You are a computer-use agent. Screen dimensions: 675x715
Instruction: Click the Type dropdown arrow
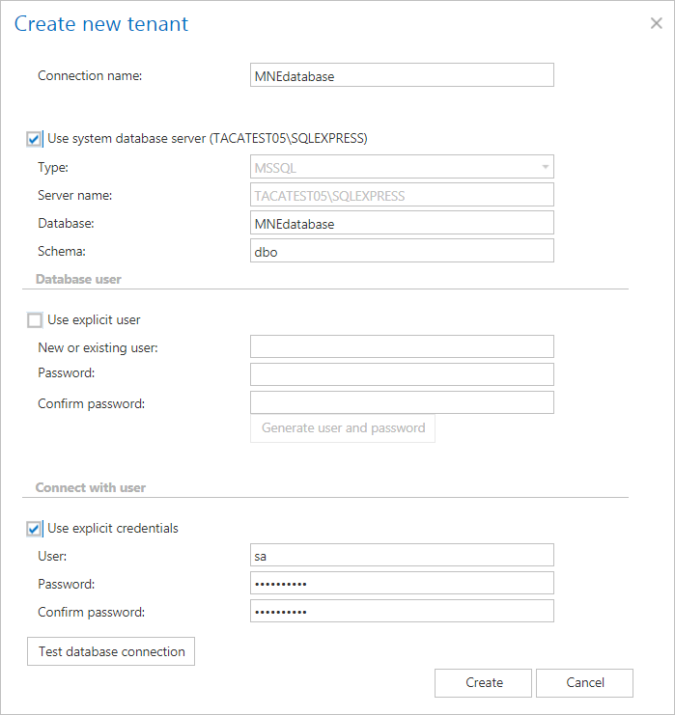click(x=546, y=167)
